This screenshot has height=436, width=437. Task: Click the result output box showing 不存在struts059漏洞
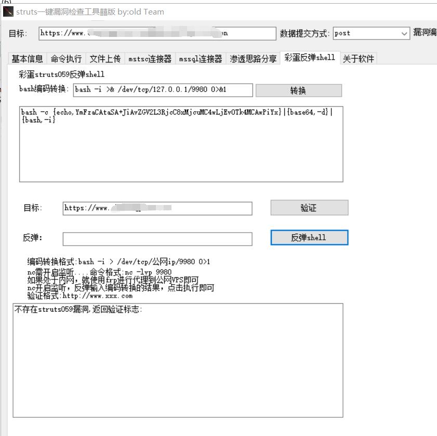click(178, 361)
